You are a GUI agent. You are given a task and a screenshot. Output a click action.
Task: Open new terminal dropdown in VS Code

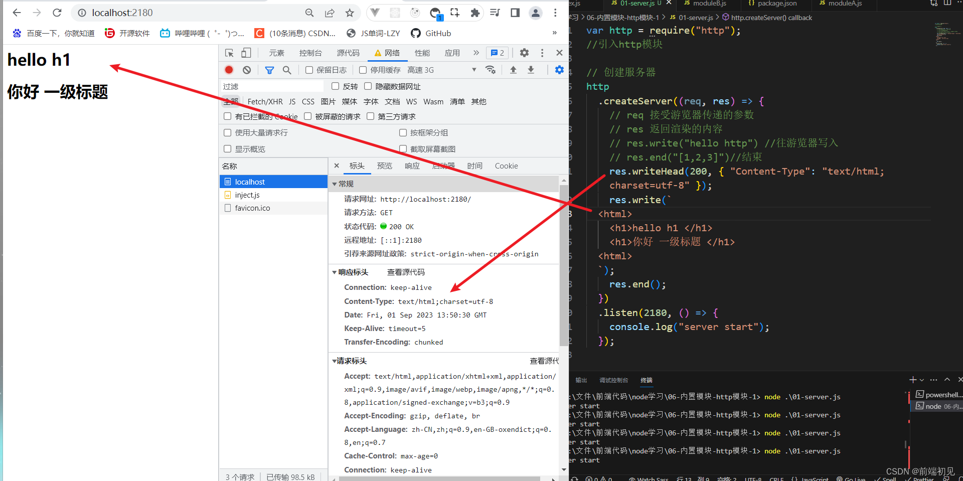coord(922,380)
